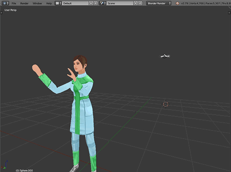Screen dimensions: 231x172
Task: Click the Default screen layout name field
Action: pyautogui.click(x=75, y=3)
